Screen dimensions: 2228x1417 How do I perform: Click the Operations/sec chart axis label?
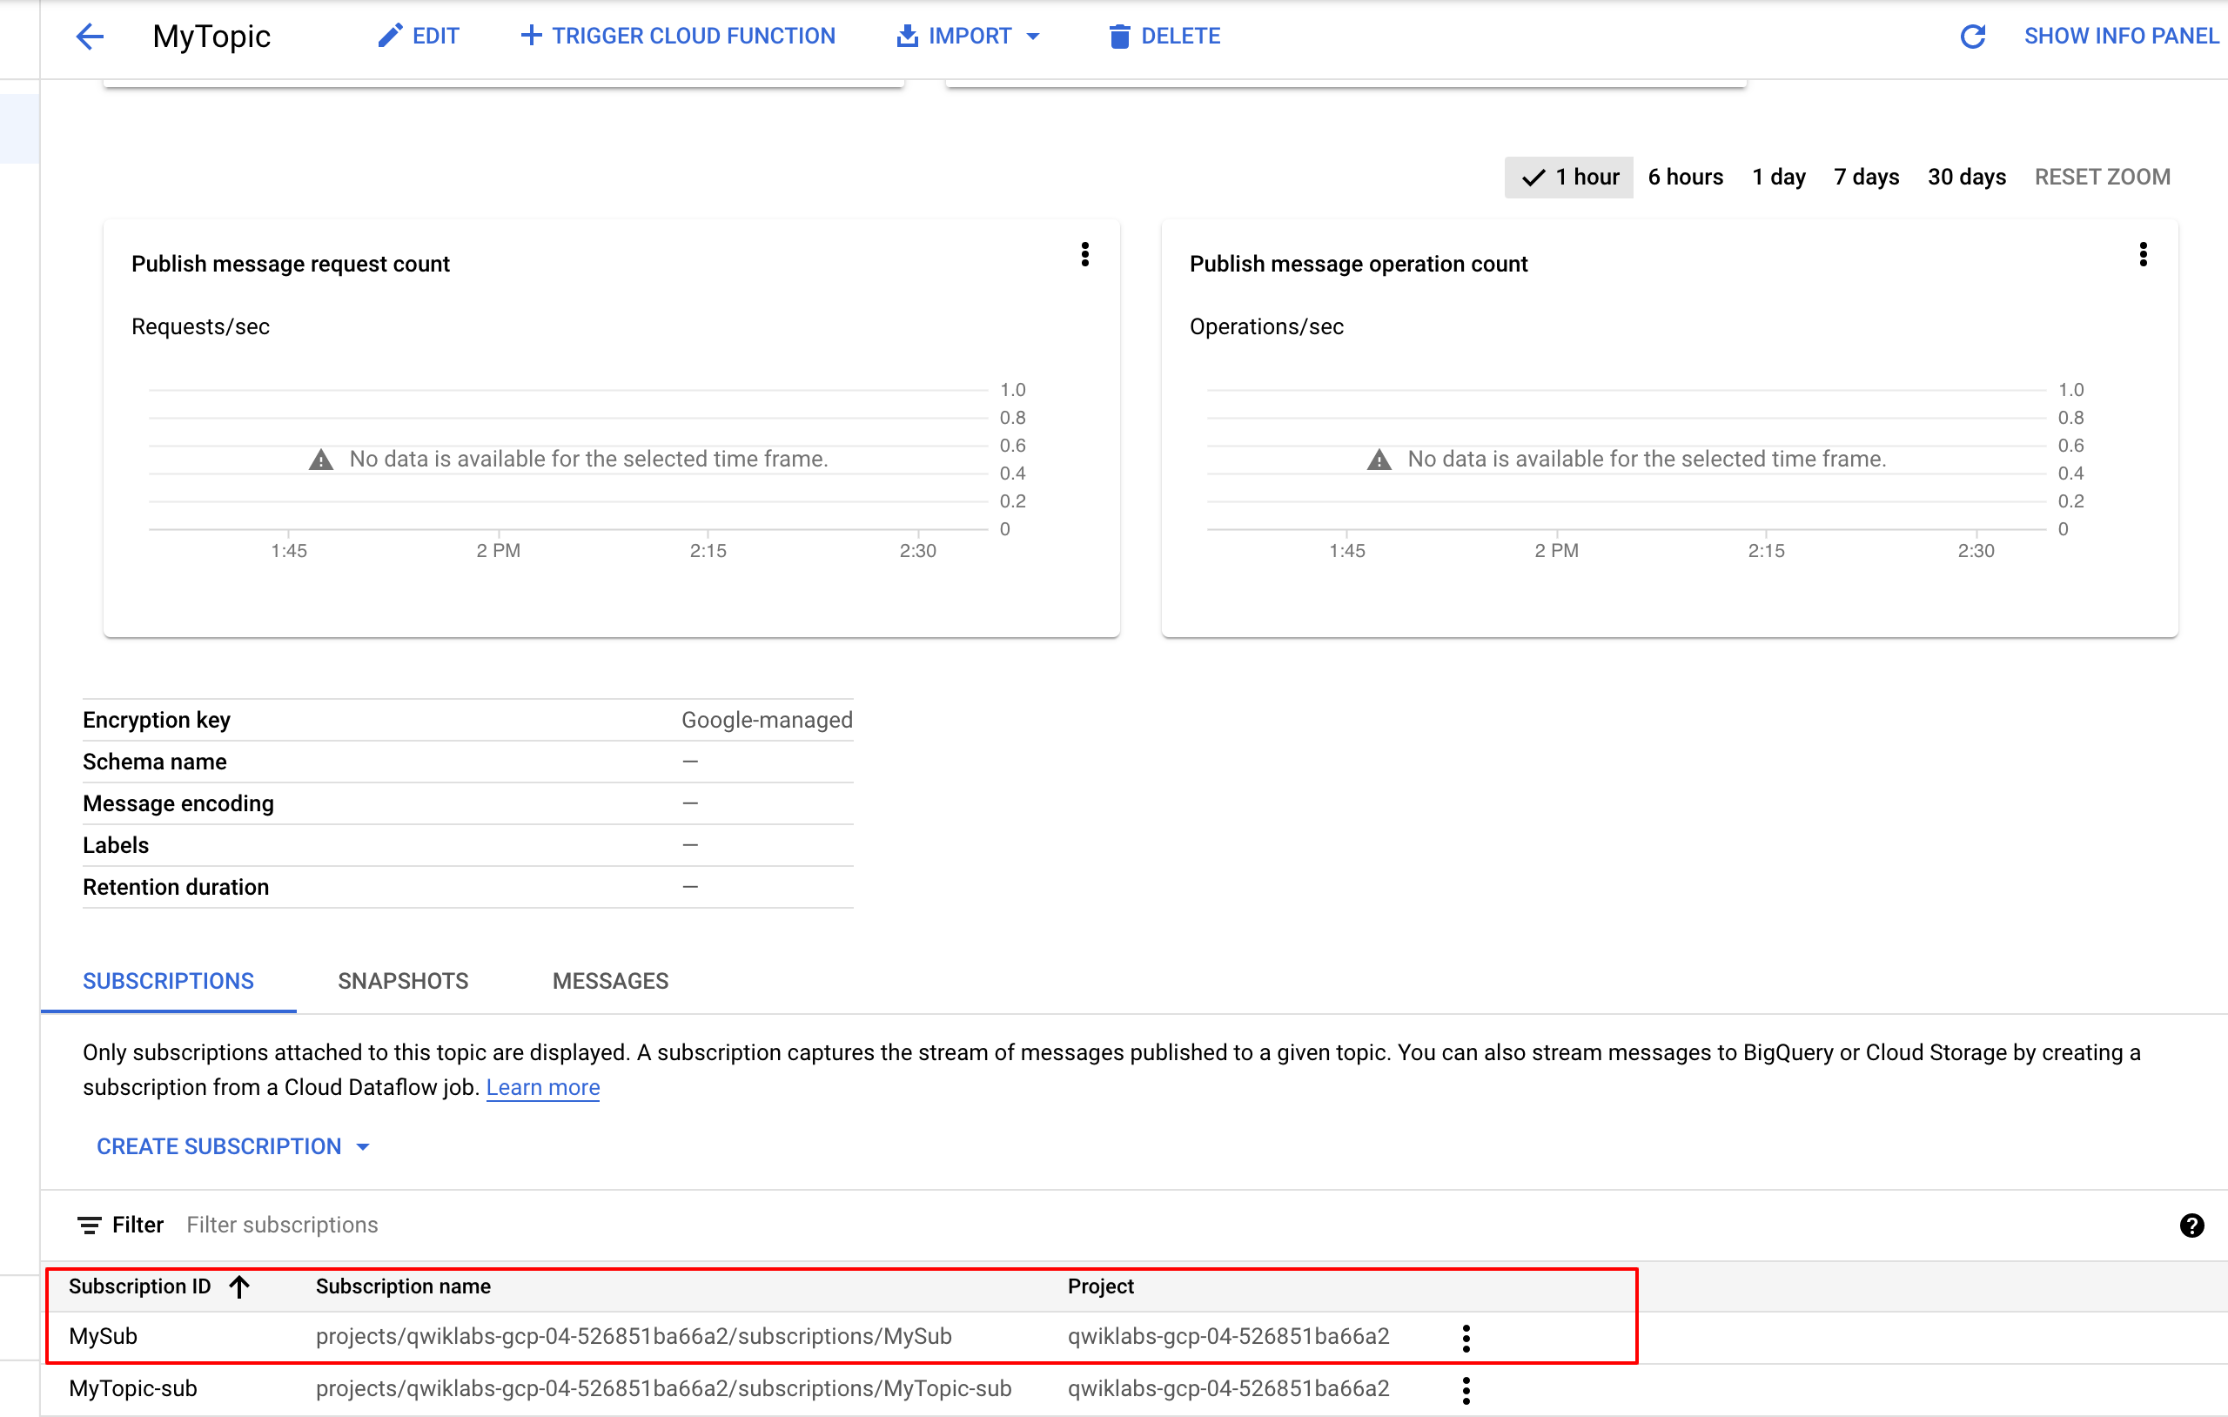click(x=1266, y=326)
